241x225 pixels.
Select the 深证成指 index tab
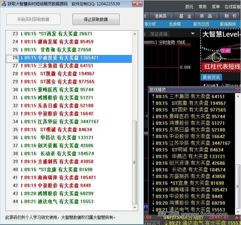[159, 34]
